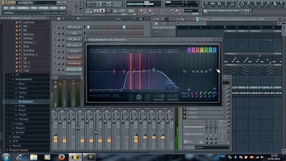Click the render/export toolbar icon
Image resolution: width=286 pixels, height=161 pixels.
255,4
